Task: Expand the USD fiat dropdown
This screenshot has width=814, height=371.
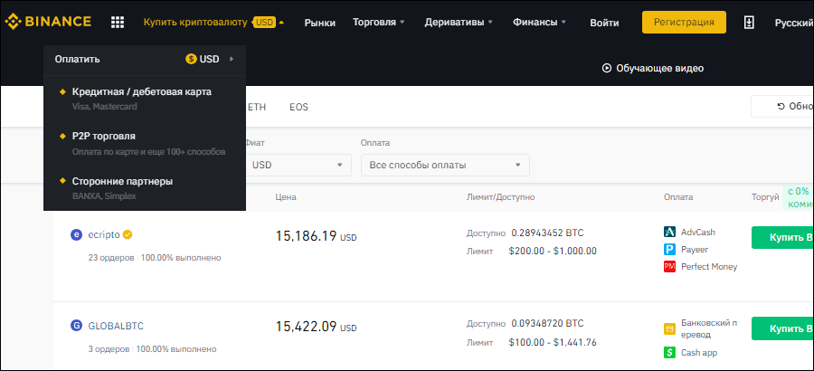Action: [298, 165]
